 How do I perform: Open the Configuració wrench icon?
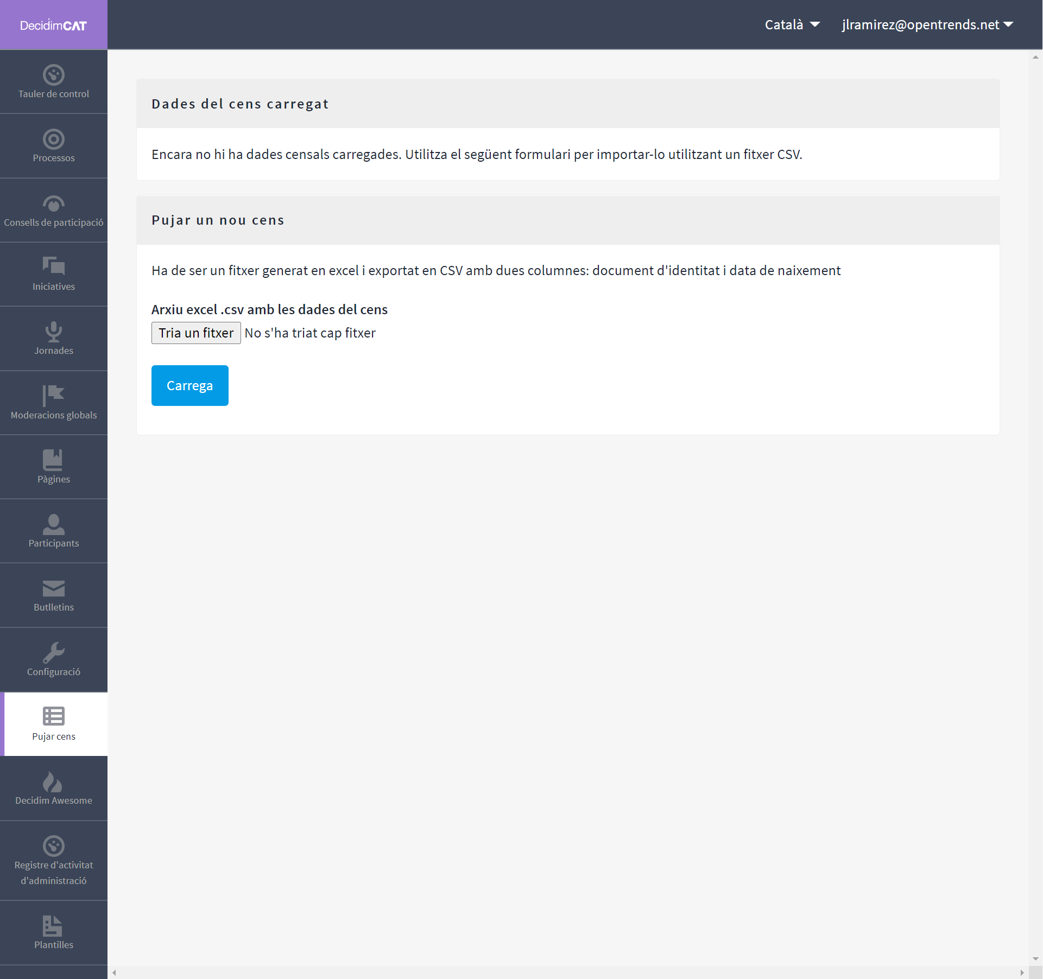click(x=54, y=653)
